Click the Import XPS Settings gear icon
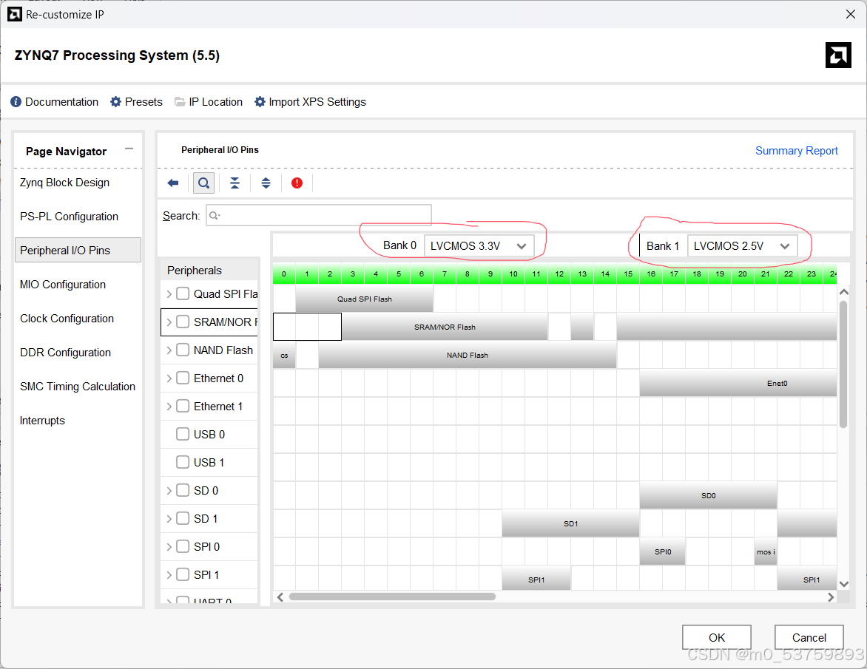This screenshot has width=867, height=669. click(260, 102)
